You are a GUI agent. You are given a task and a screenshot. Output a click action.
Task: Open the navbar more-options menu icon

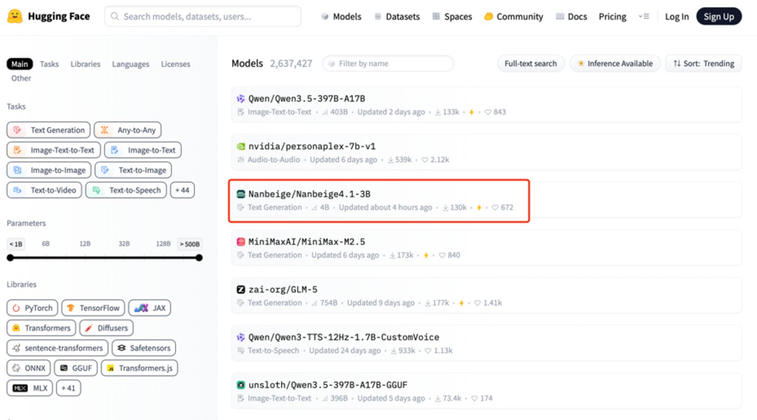(644, 17)
